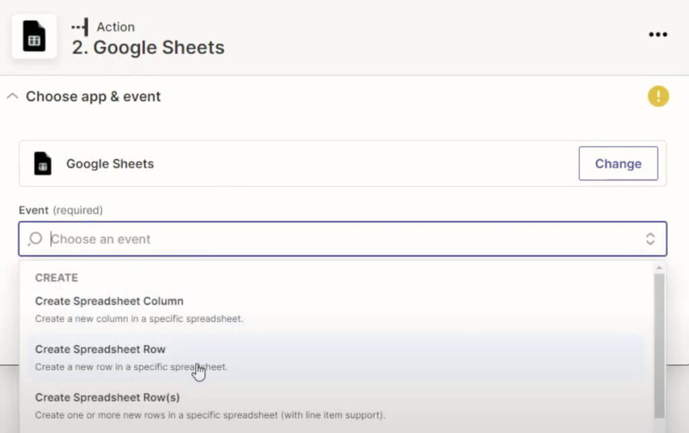Collapse the Choose app & event section
Viewport: 689px width, 433px height.
pos(11,96)
